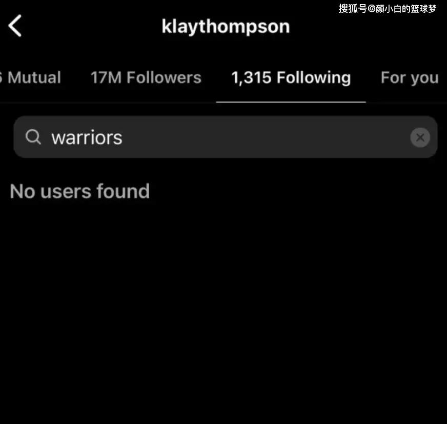Show suggested accounts under For you
Image resolution: width=447 pixels, height=424 pixels.
tap(410, 78)
